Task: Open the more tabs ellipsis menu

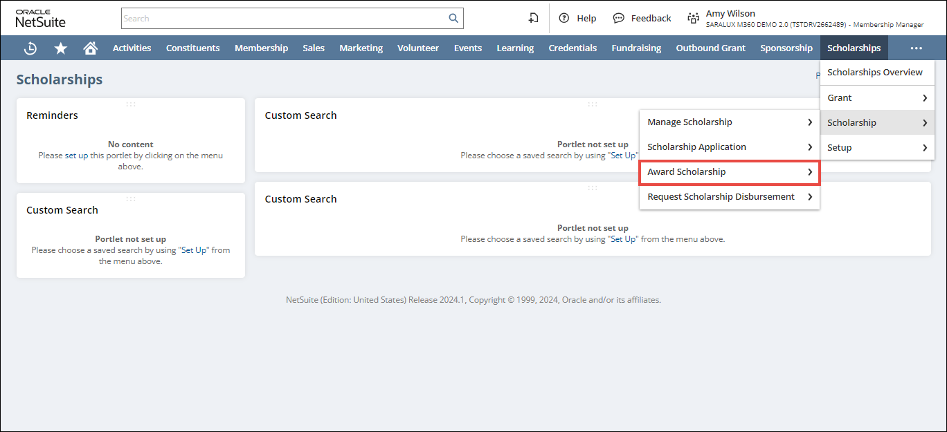Action: [x=917, y=48]
